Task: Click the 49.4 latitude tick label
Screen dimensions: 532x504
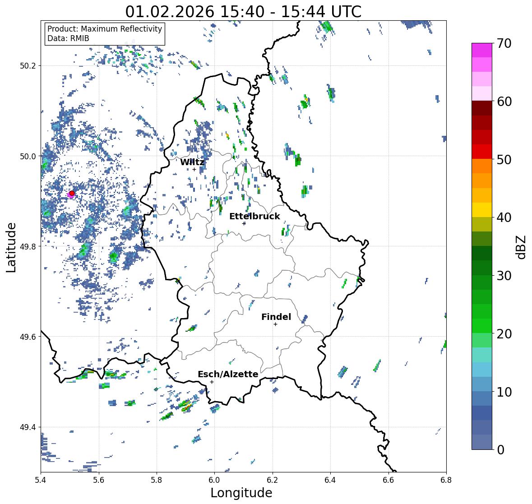Action: pyautogui.click(x=28, y=427)
